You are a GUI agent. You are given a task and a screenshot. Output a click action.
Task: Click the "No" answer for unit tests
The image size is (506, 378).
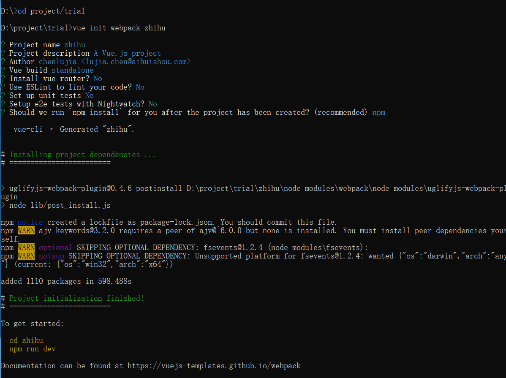pyautogui.click(x=90, y=95)
